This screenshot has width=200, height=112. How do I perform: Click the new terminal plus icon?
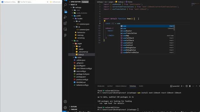182,86
